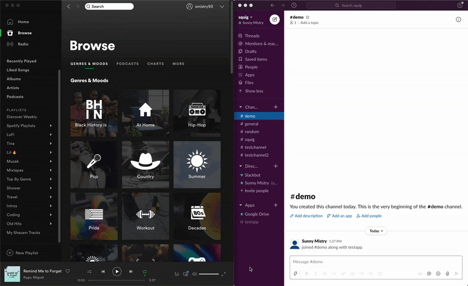Open the smistry93 user profile

pos(199,6)
